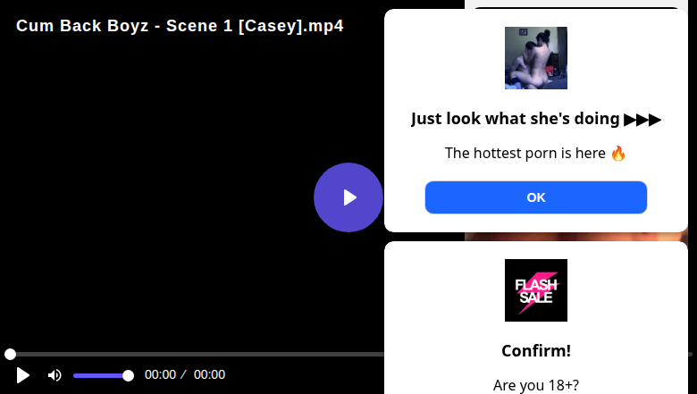Open the Flash Sale logo image
697x394 pixels.
click(x=535, y=290)
